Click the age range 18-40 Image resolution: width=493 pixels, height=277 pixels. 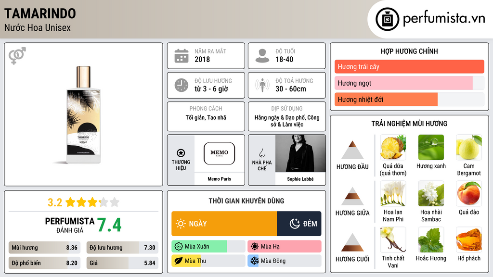point(284,59)
